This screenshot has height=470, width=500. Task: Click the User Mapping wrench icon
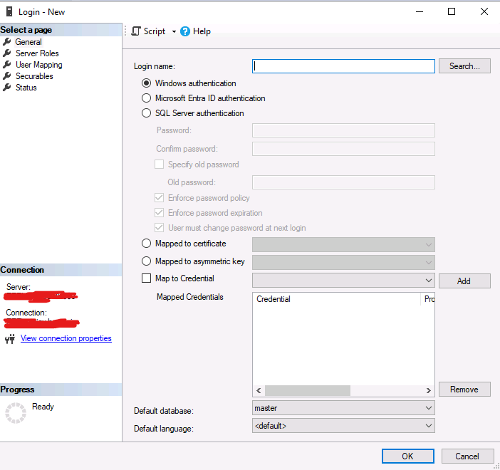tap(7, 65)
